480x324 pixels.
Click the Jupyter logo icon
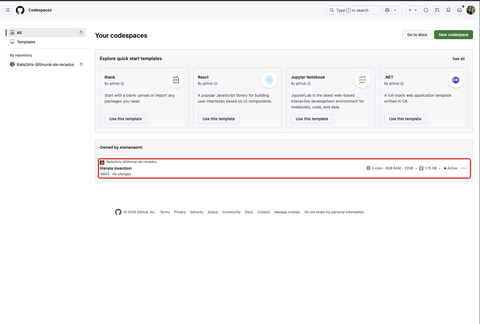tap(362, 80)
